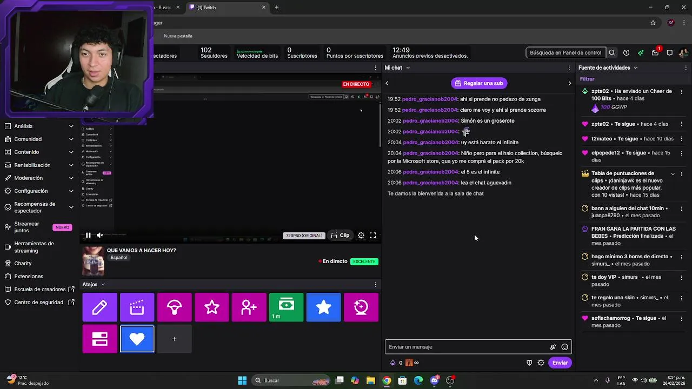Viewport: 692px width, 389px height.
Task: Click the green sparkle icon in header
Action: point(641,52)
